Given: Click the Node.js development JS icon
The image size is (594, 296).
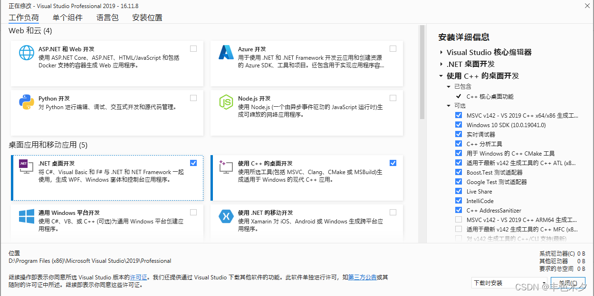Looking at the screenshot, I should [x=226, y=102].
